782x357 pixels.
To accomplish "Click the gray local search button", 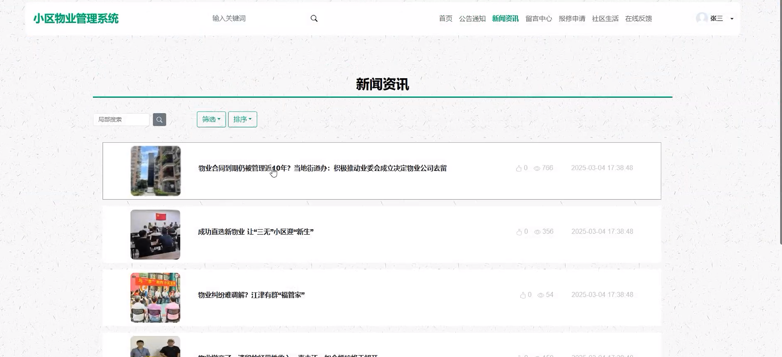I will (159, 120).
